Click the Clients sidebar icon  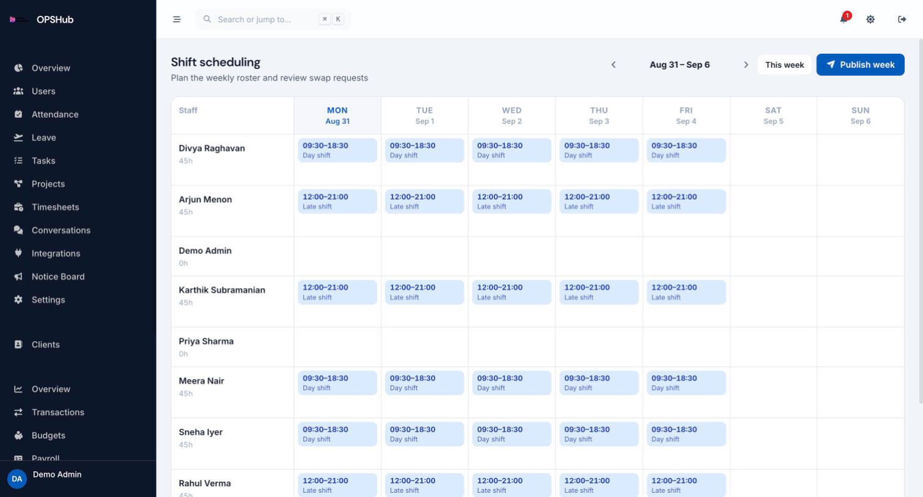click(18, 344)
